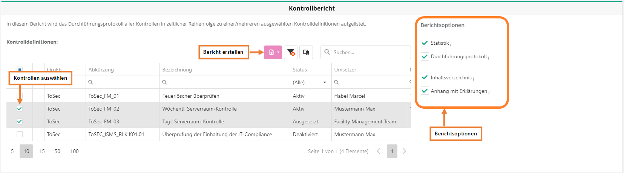Clear all filters with the funnel icon
This screenshot has height=173, width=624.
[x=291, y=52]
